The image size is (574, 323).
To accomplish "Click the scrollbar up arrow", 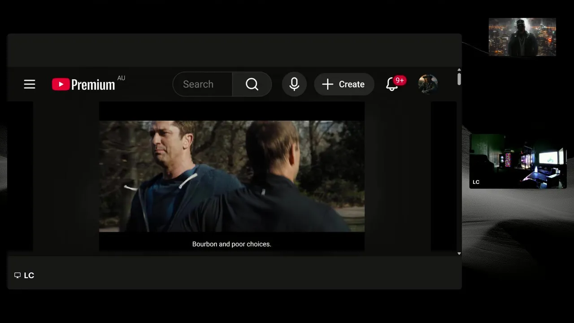I will [x=459, y=70].
